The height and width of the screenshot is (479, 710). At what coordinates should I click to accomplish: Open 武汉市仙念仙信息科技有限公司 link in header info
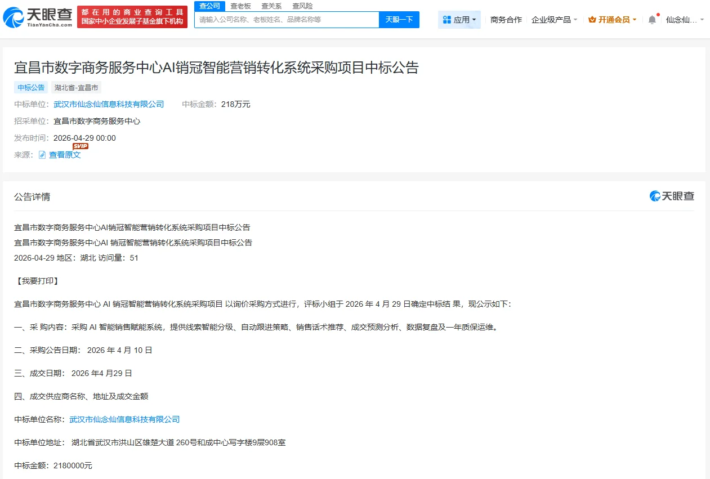pyautogui.click(x=109, y=104)
